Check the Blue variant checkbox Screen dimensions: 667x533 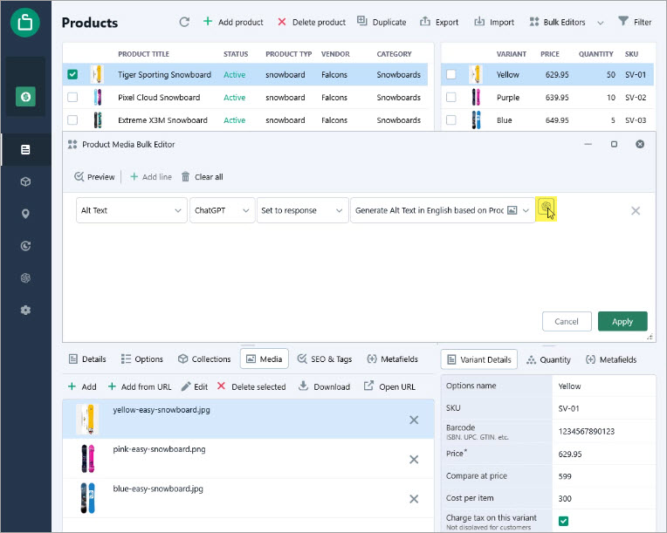(450, 120)
